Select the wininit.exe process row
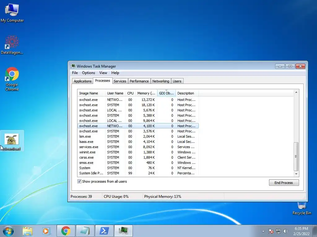The height and width of the screenshot is (237, 317). coord(138,152)
